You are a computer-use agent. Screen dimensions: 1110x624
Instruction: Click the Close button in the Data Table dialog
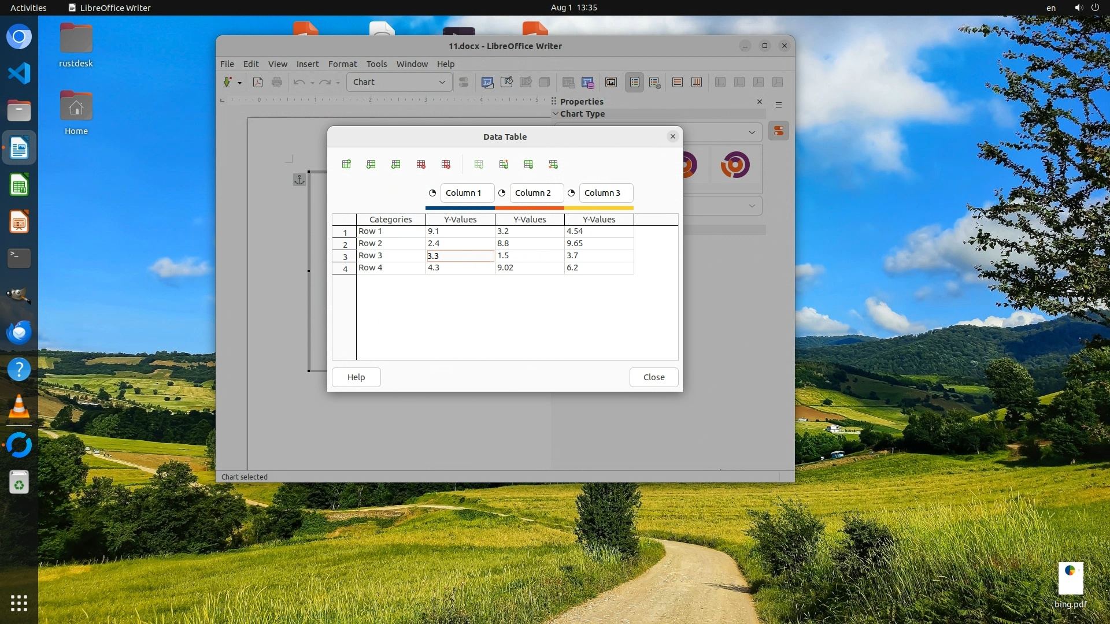coord(653,377)
